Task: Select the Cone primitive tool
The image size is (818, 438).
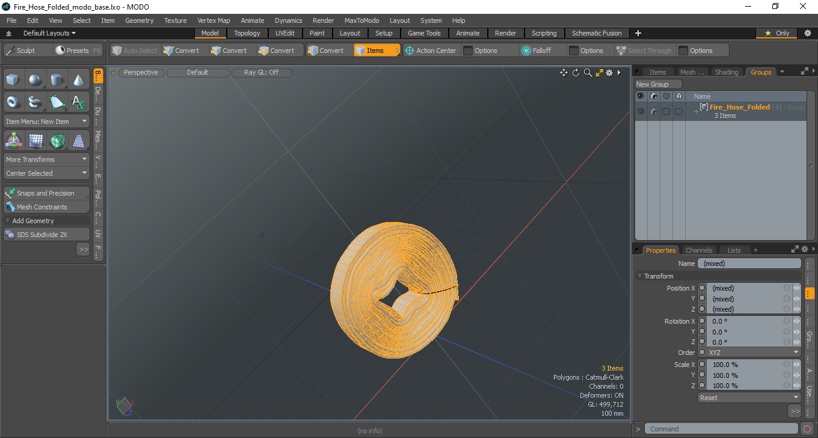Action: tap(79, 79)
